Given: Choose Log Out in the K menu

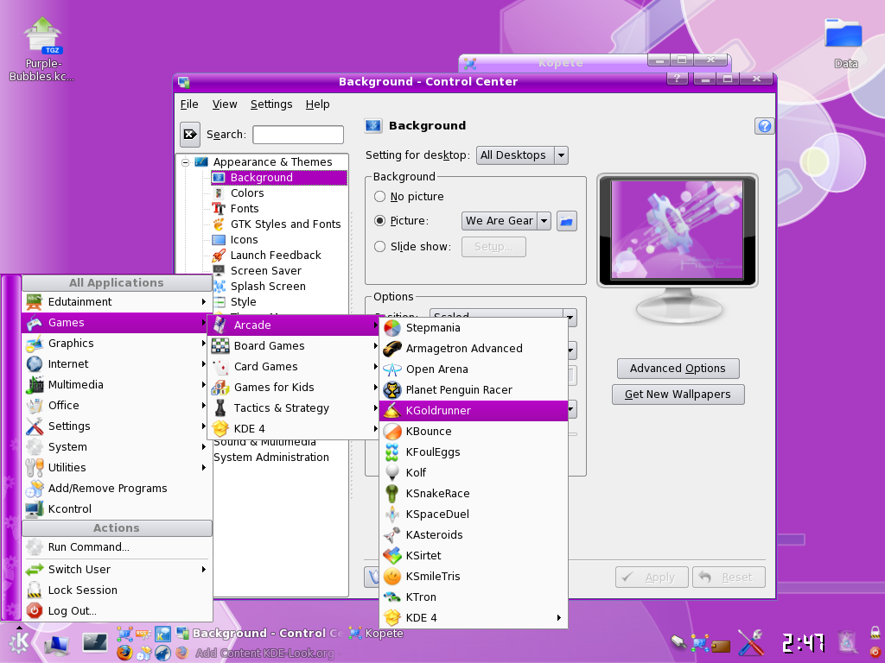Looking at the screenshot, I should tap(117, 611).
